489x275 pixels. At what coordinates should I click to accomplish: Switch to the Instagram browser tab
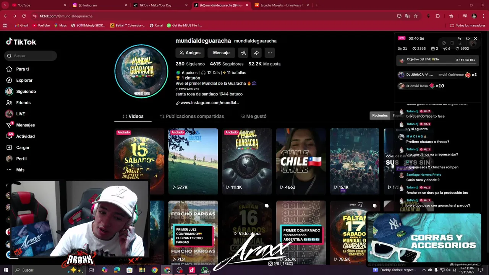pos(99,5)
